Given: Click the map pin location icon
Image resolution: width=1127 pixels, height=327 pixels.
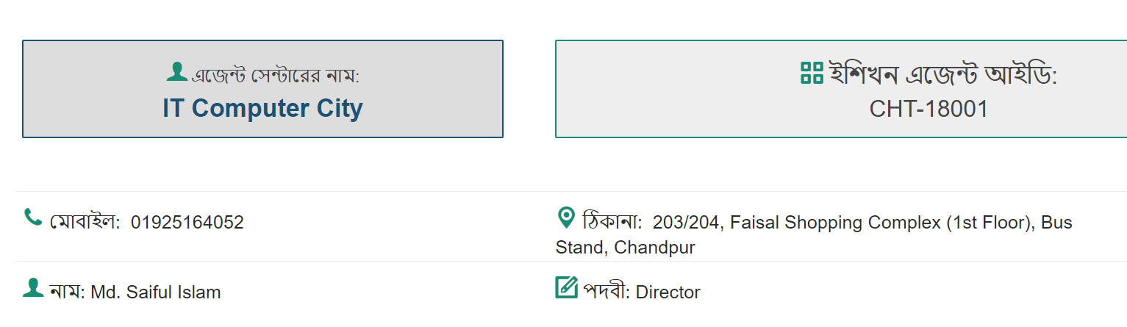Looking at the screenshot, I should (566, 218).
